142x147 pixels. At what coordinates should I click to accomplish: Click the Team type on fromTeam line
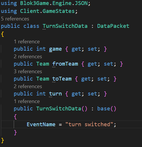[43, 64]
